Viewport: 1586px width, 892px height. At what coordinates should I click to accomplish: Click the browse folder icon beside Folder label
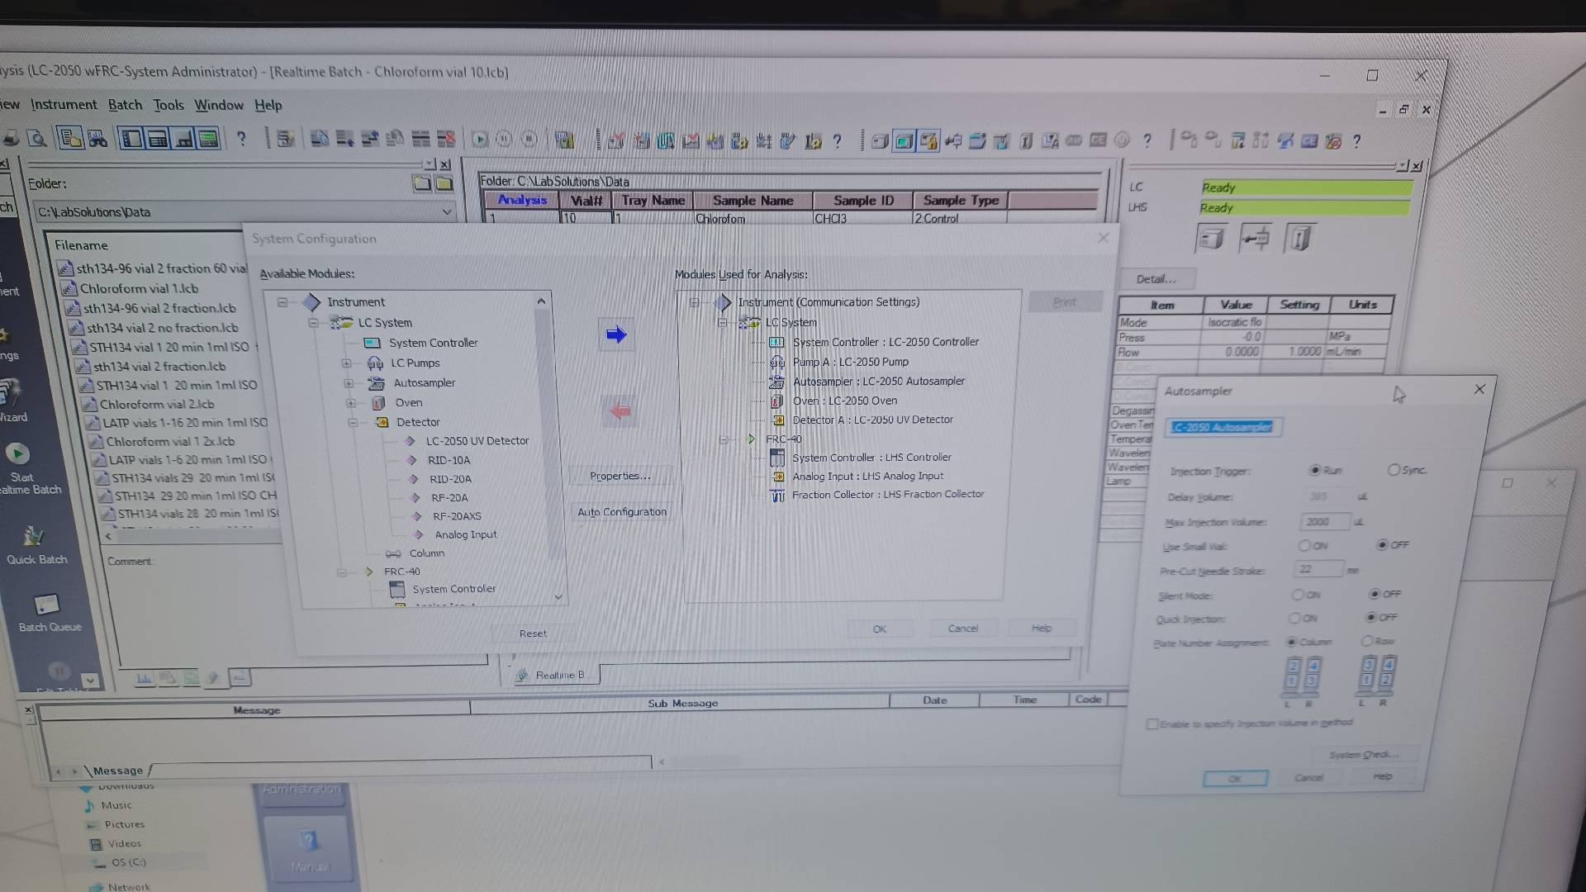[444, 183]
